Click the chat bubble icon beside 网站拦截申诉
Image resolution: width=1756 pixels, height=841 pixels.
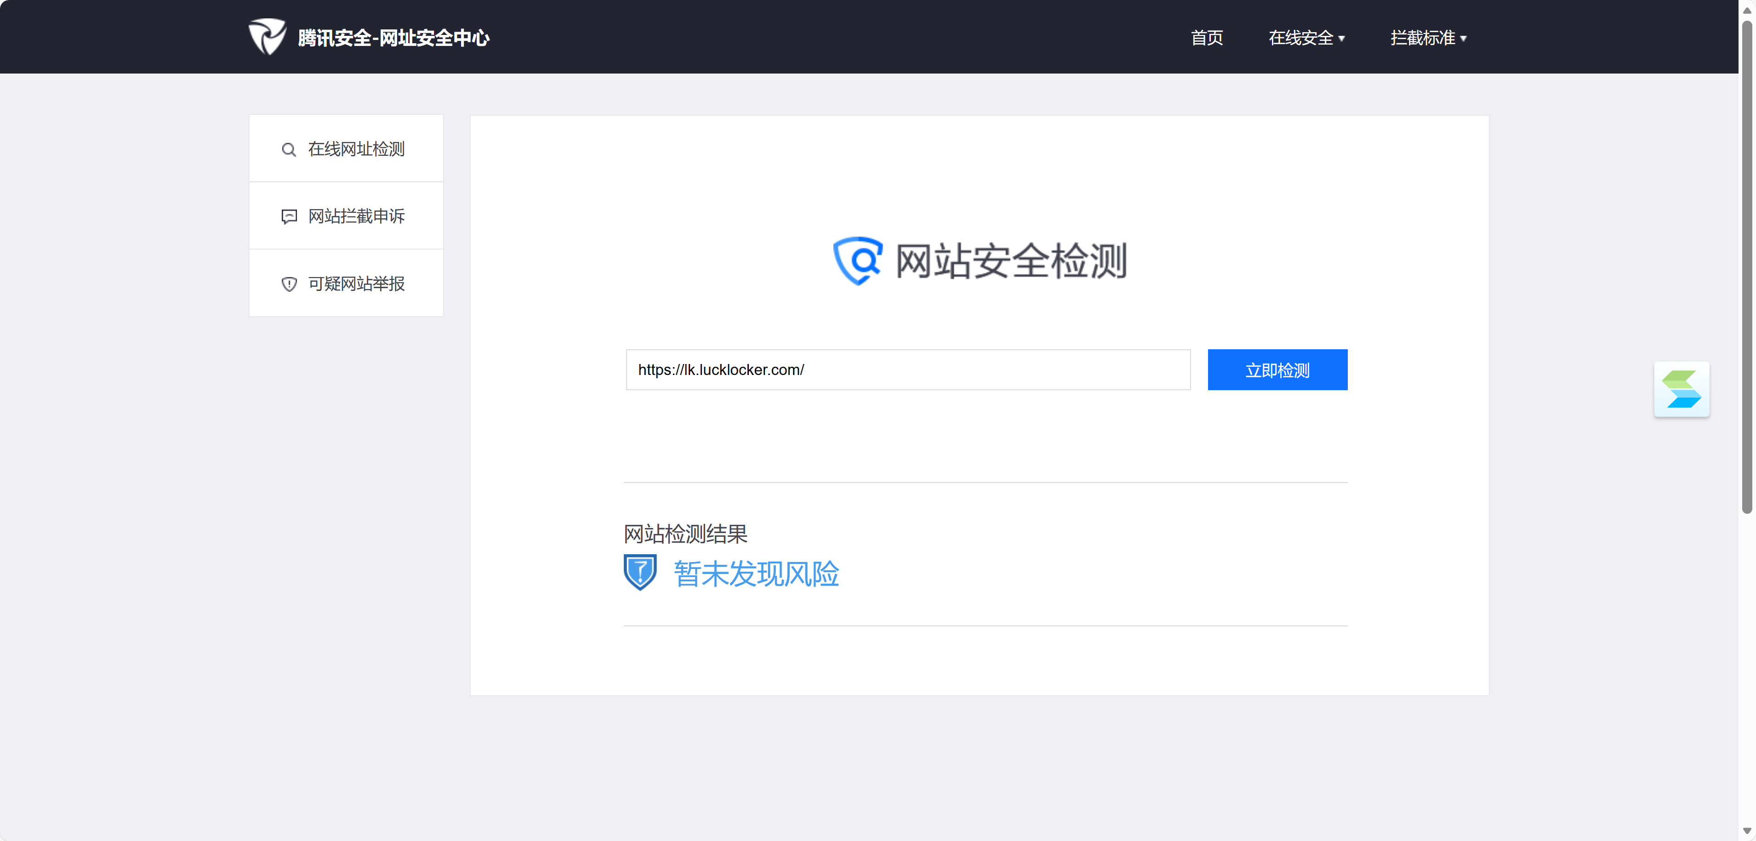click(x=289, y=217)
